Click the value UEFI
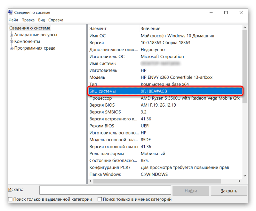256x211 pixels. [145, 126]
